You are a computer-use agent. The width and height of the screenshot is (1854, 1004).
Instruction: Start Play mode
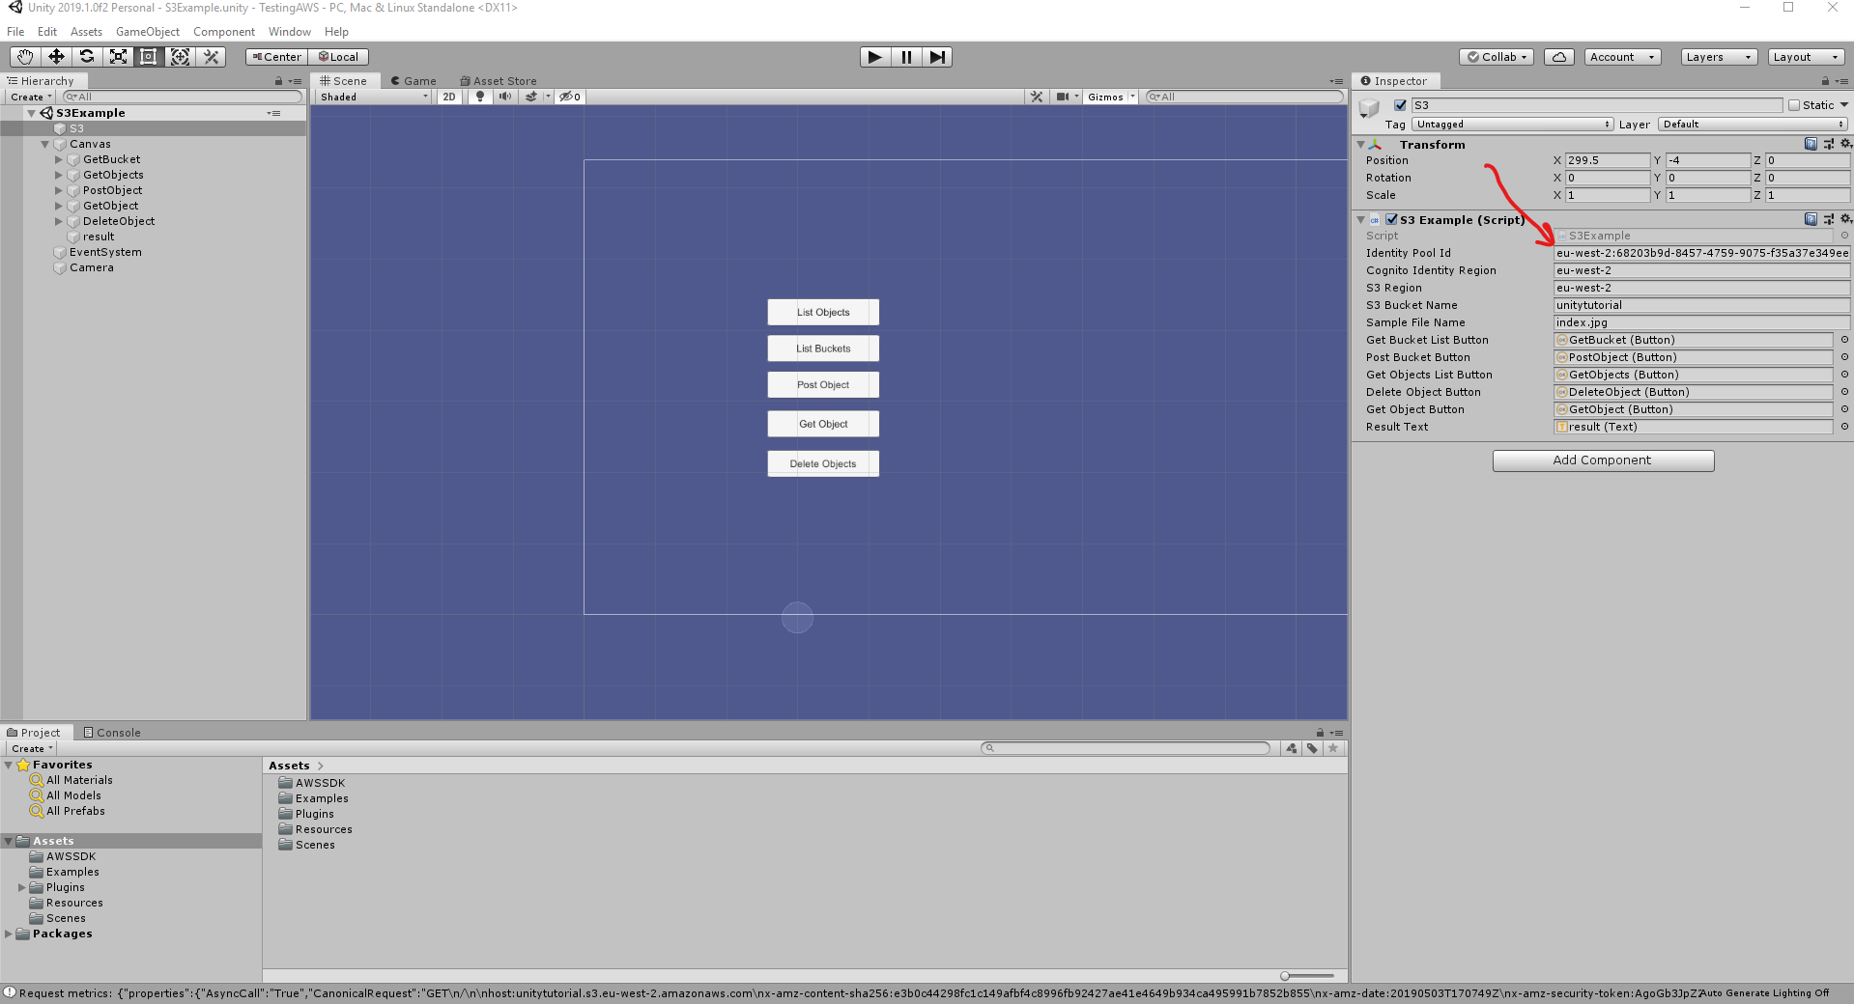click(x=875, y=57)
